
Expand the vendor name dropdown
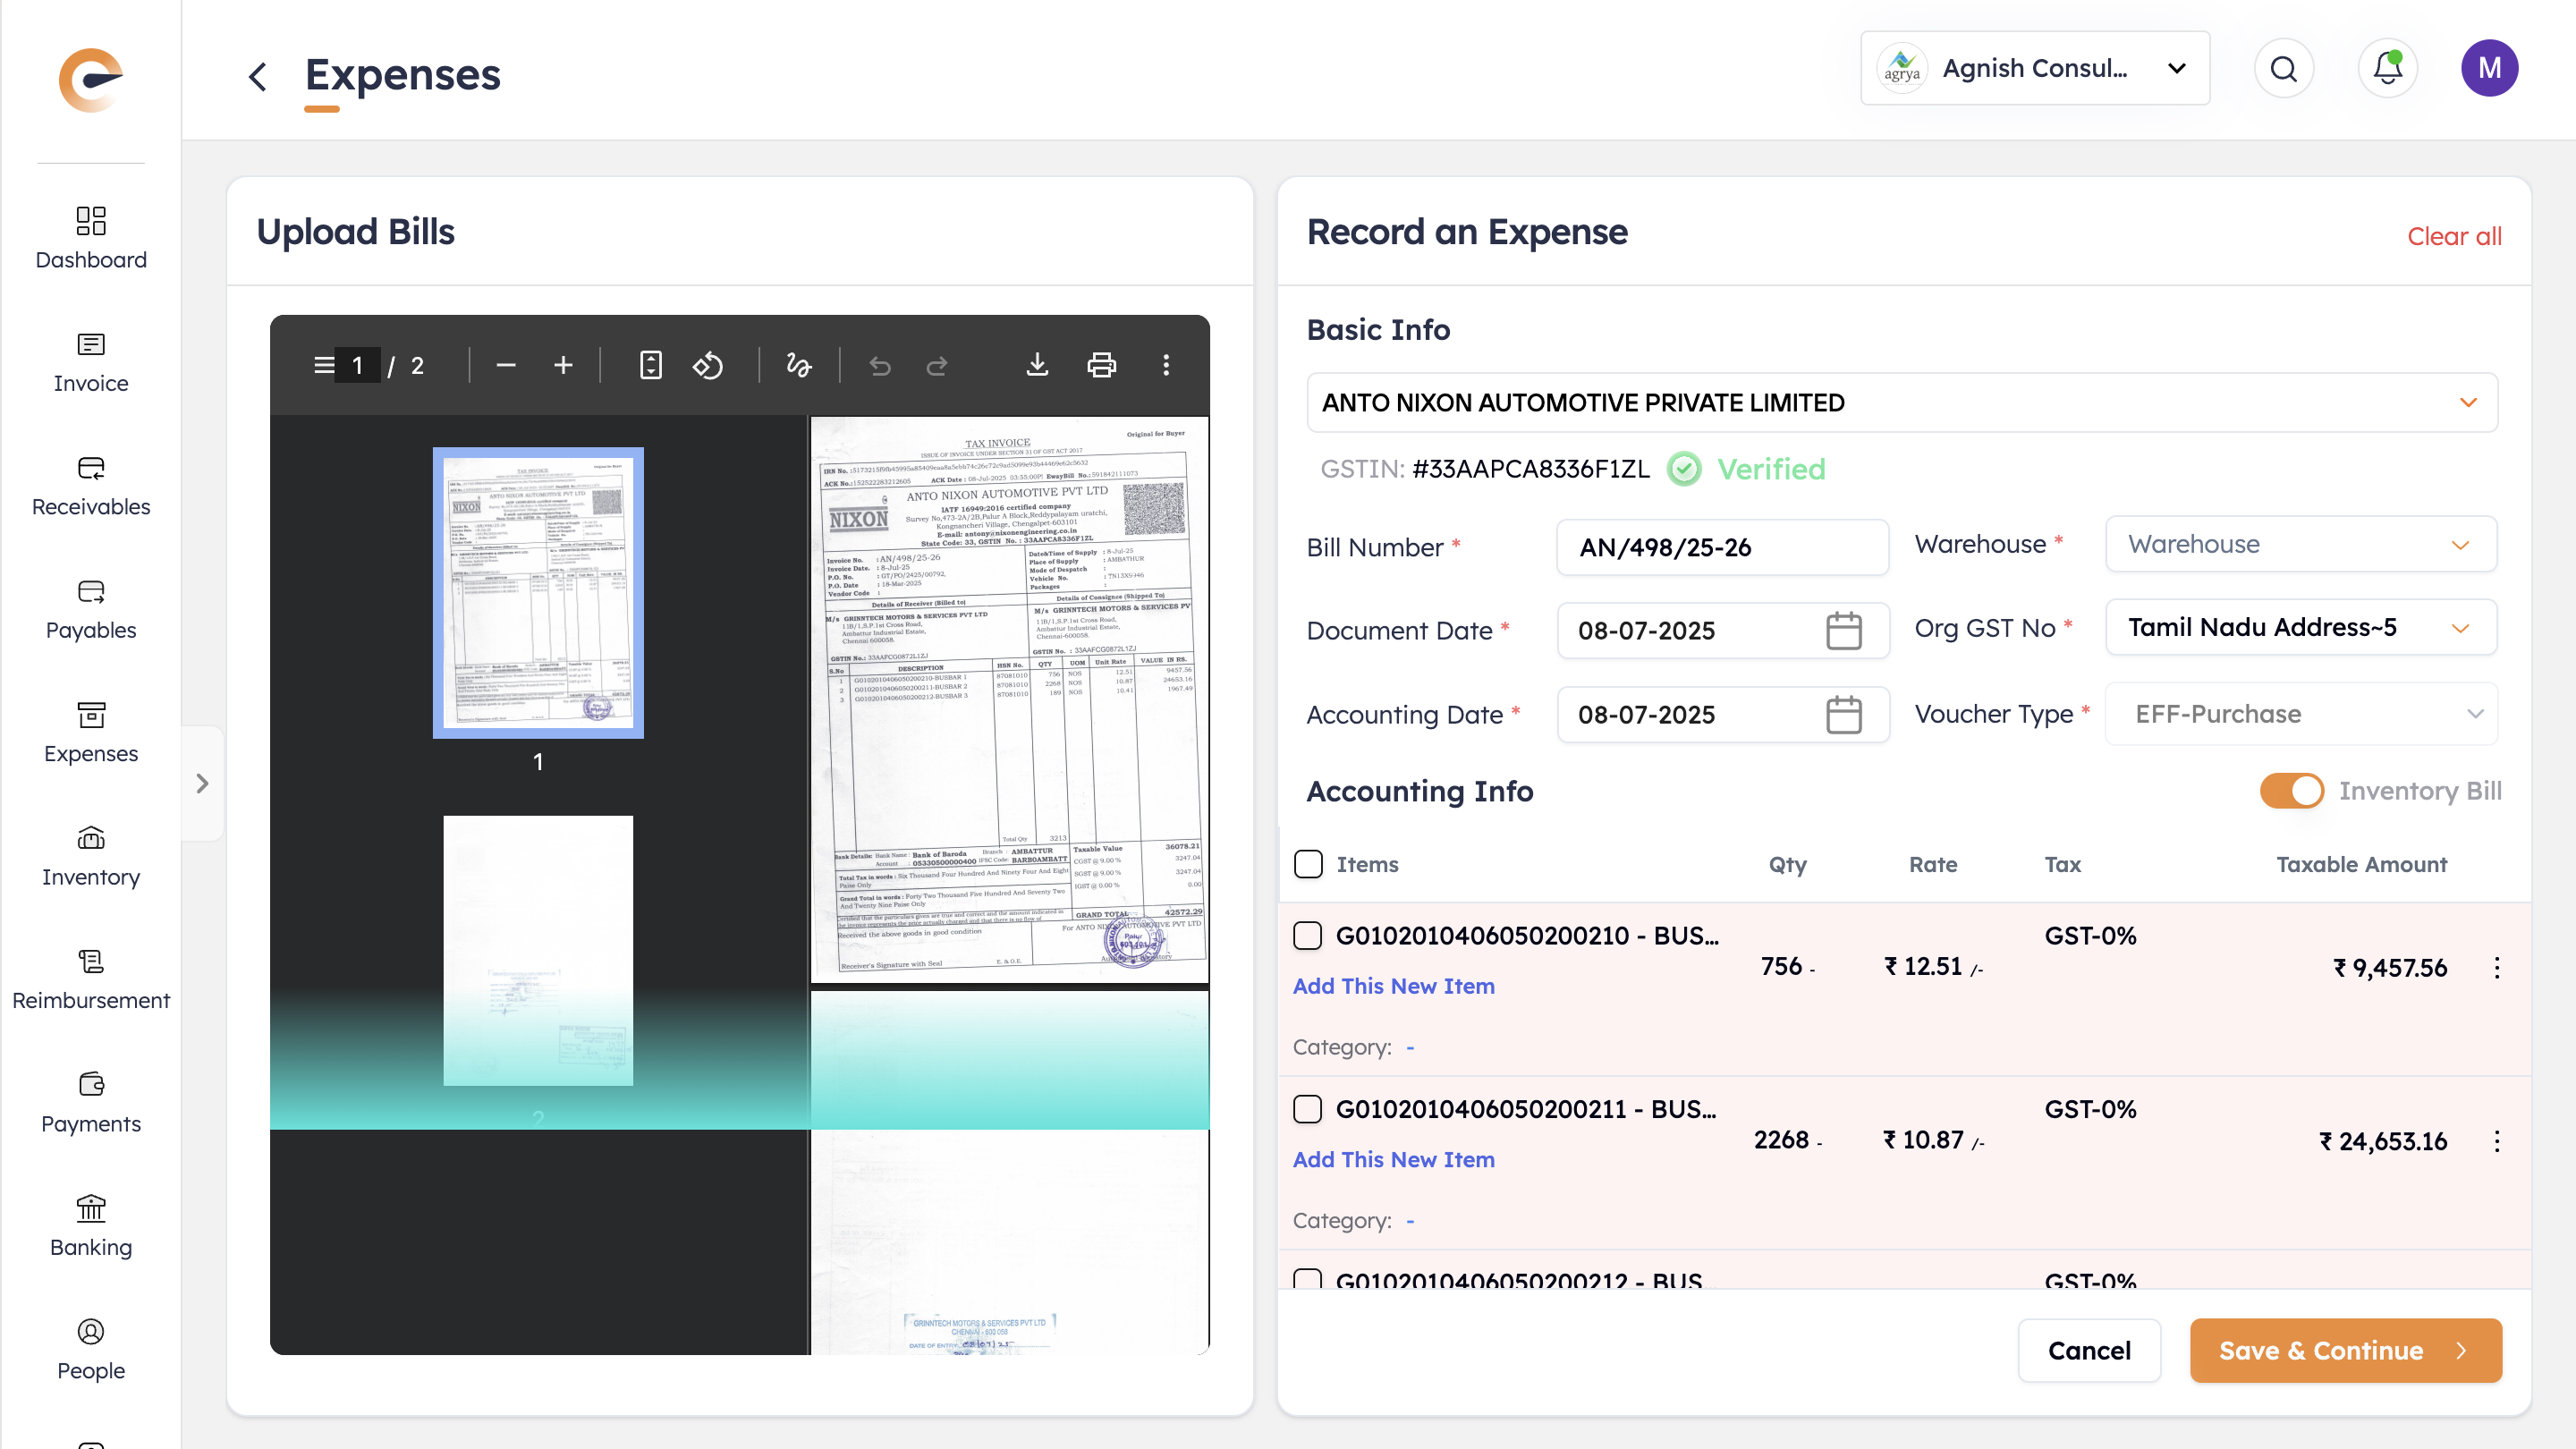pos(2468,403)
